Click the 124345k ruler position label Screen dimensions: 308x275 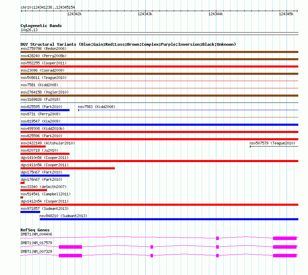click(x=286, y=14)
